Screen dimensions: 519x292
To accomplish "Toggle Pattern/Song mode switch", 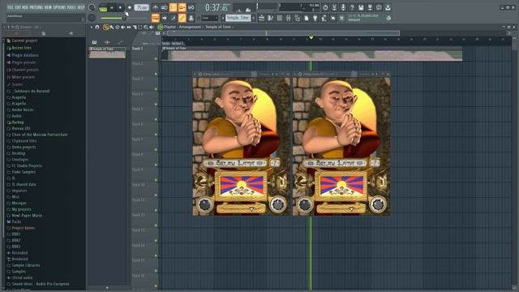I will 103,7.
